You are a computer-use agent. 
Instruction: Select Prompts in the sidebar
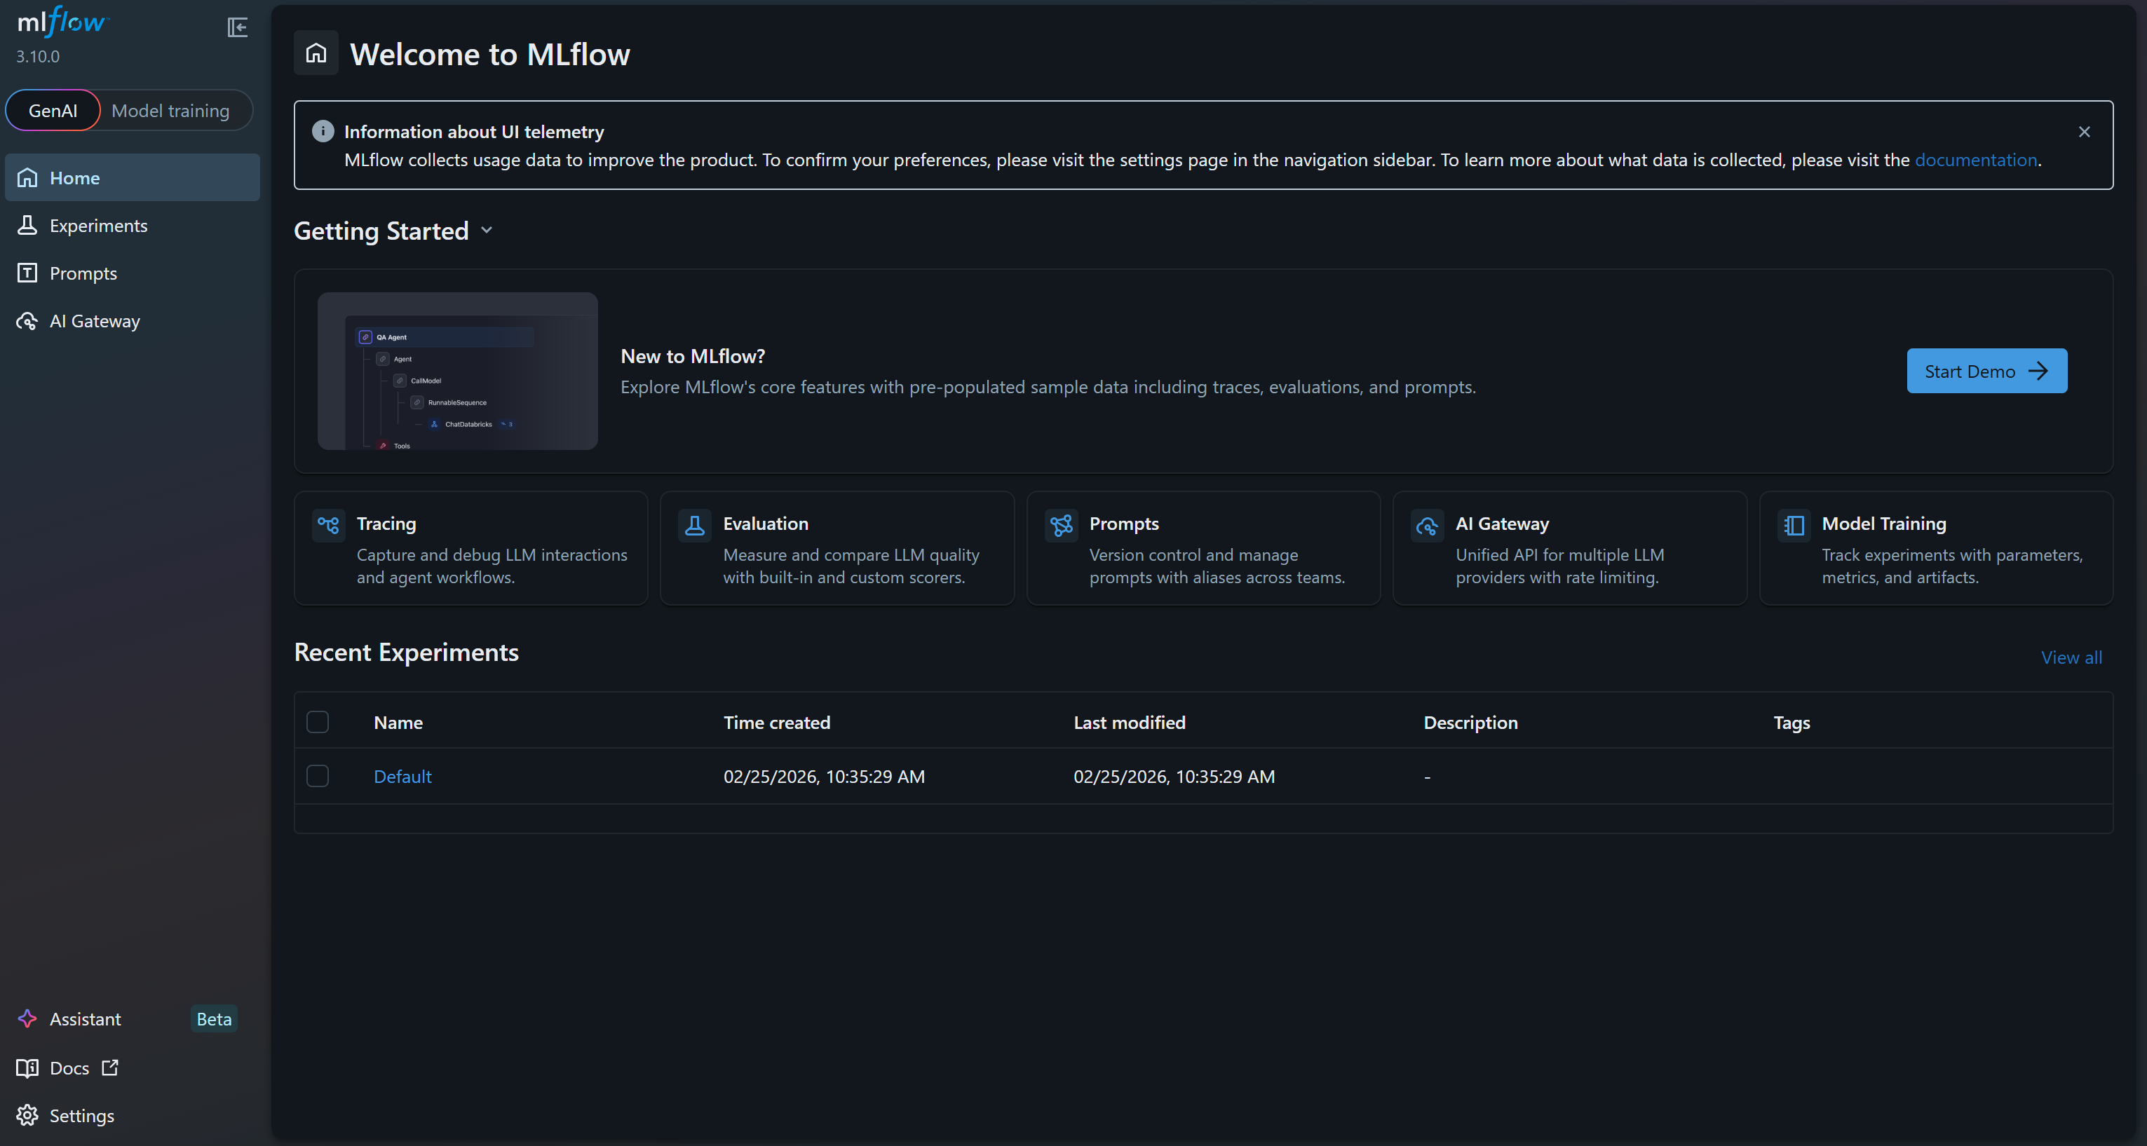pyautogui.click(x=83, y=273)
